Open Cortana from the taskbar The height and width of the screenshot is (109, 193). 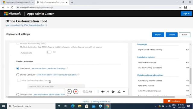tap(59, 106)
